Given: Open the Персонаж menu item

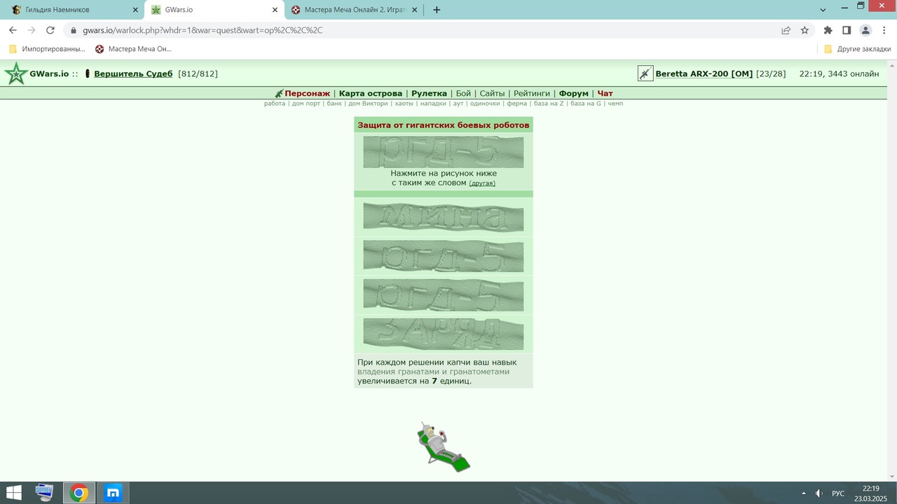Looking at the screenshot, I should coord(307,93).
